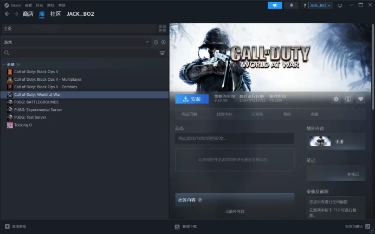Open the 社区中心 link
Image resolution: width=375 pixels, height=234 pixels.
tap(224, 114)
